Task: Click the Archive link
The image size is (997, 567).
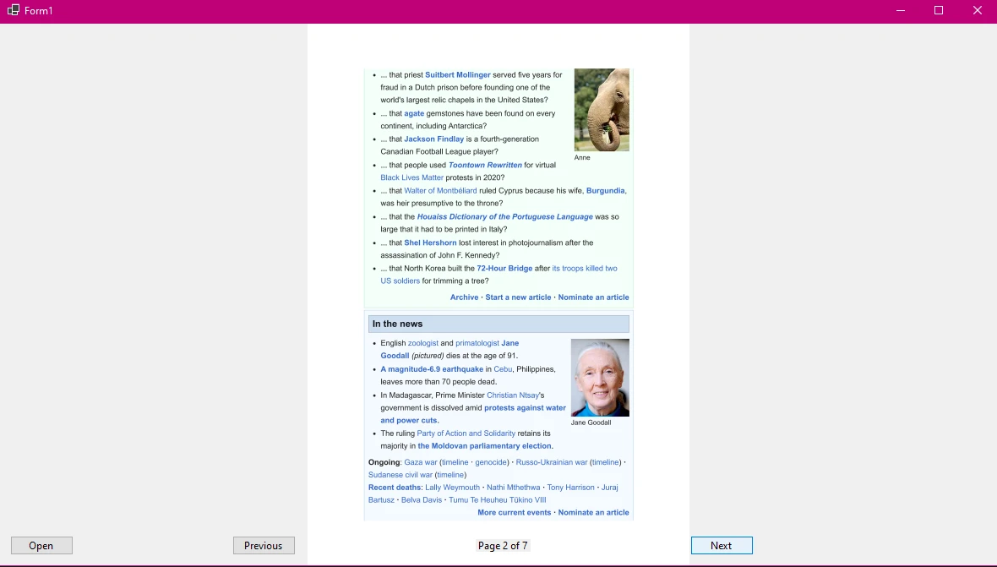Action: coord(464,297)
